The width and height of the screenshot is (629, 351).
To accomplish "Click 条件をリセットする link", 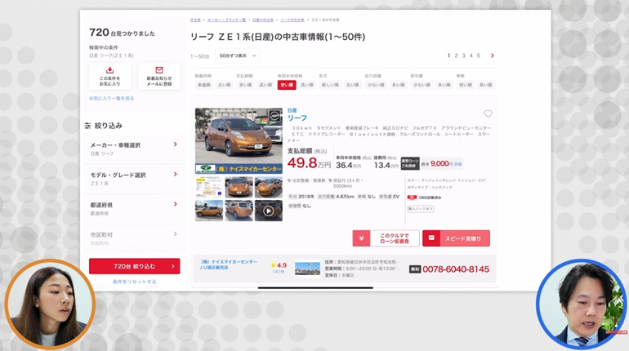I will (134, 282).
